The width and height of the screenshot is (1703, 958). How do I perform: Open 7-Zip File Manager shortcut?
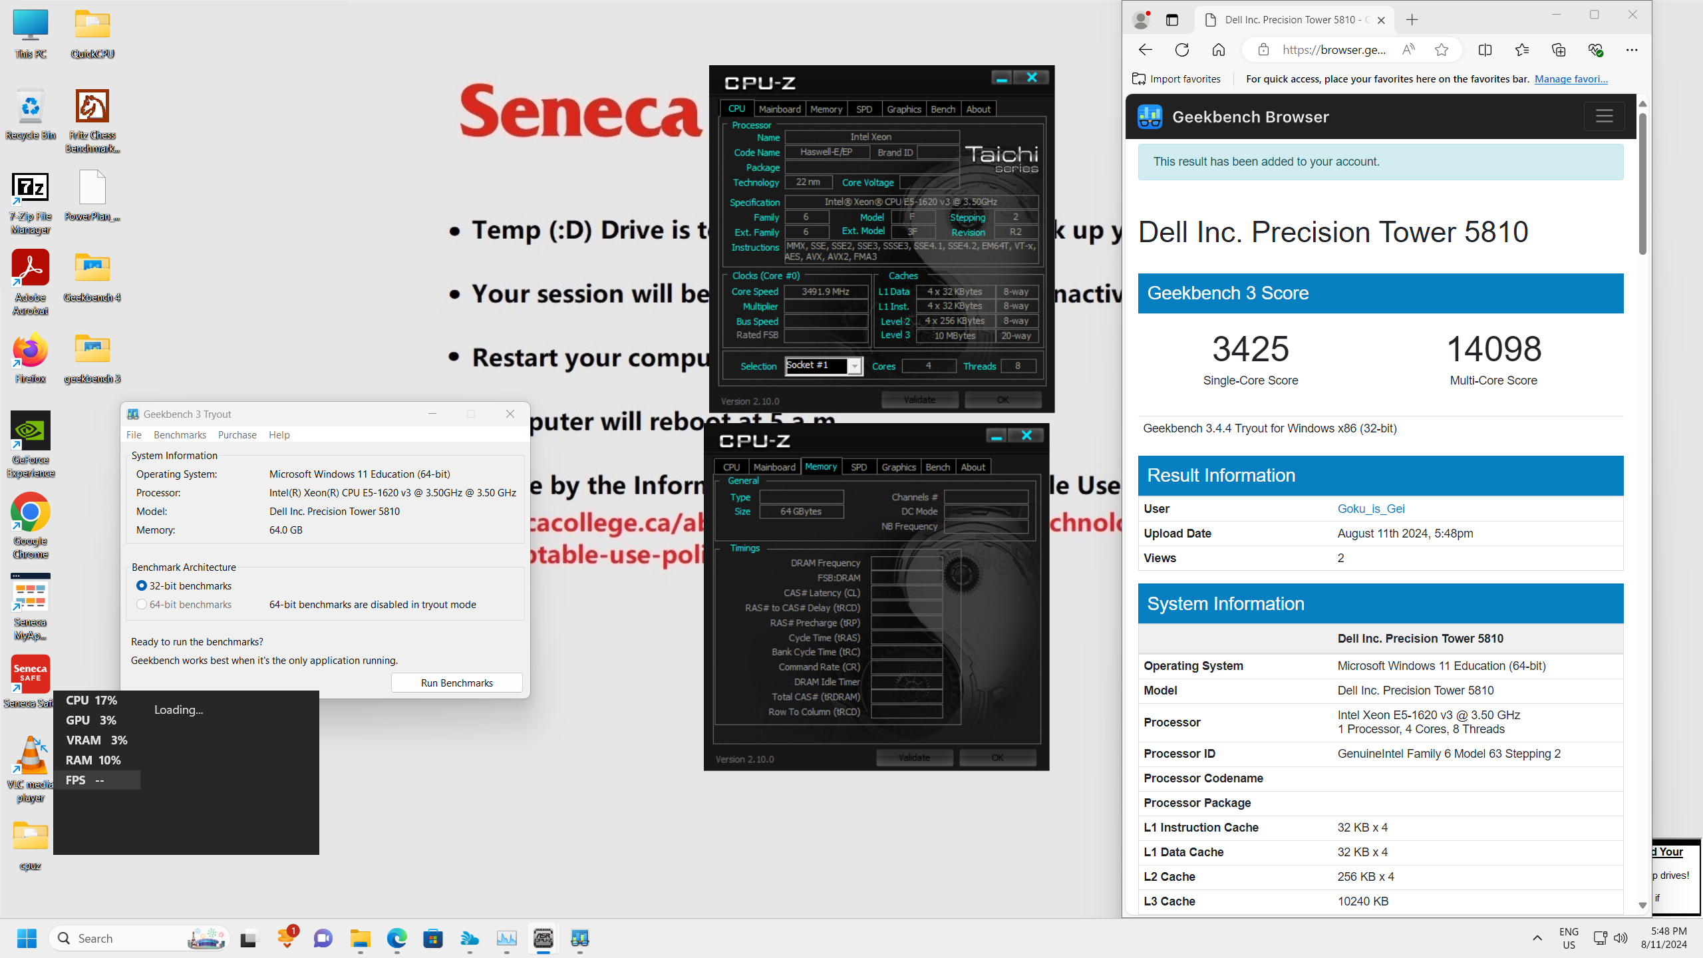point(31,204)
